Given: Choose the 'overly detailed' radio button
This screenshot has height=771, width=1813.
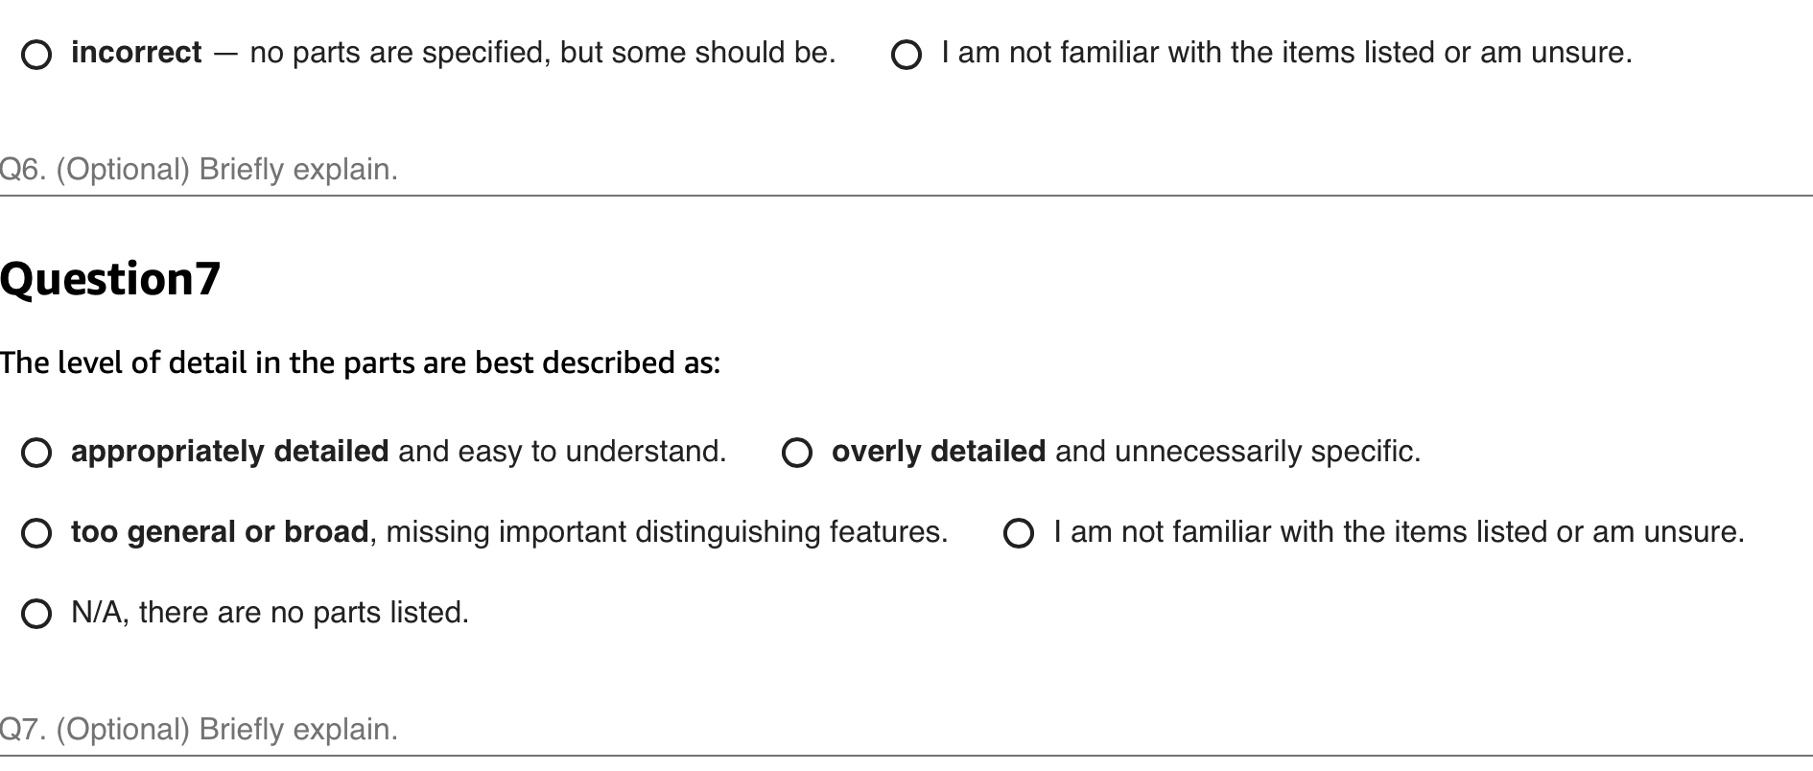Looking at the screenshot, I should coord(797,453).
